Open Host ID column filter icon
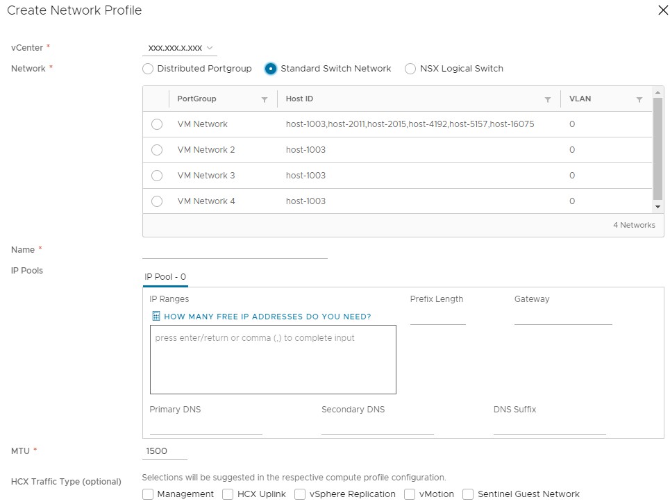 pyautogui.click(x=547, y=99)
